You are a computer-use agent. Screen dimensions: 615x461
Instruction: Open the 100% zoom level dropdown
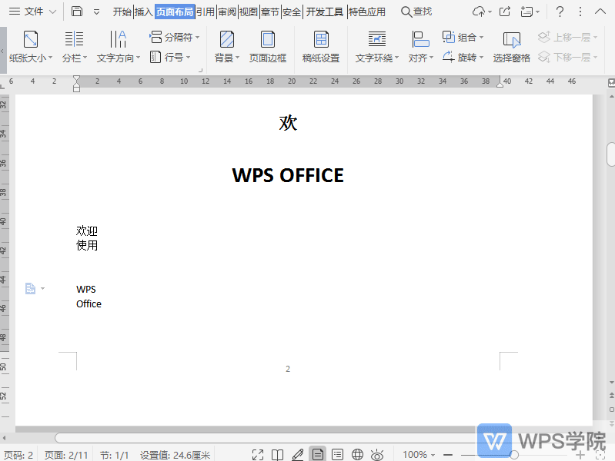coord(420,455)
